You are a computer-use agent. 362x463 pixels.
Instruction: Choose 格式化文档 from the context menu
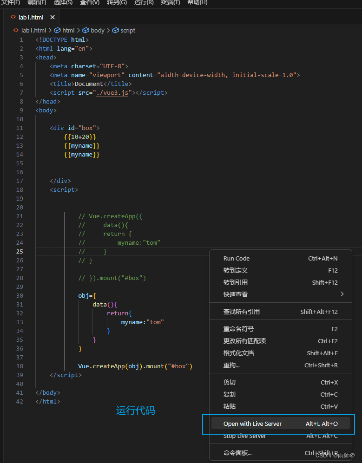(x=240, y=353)
